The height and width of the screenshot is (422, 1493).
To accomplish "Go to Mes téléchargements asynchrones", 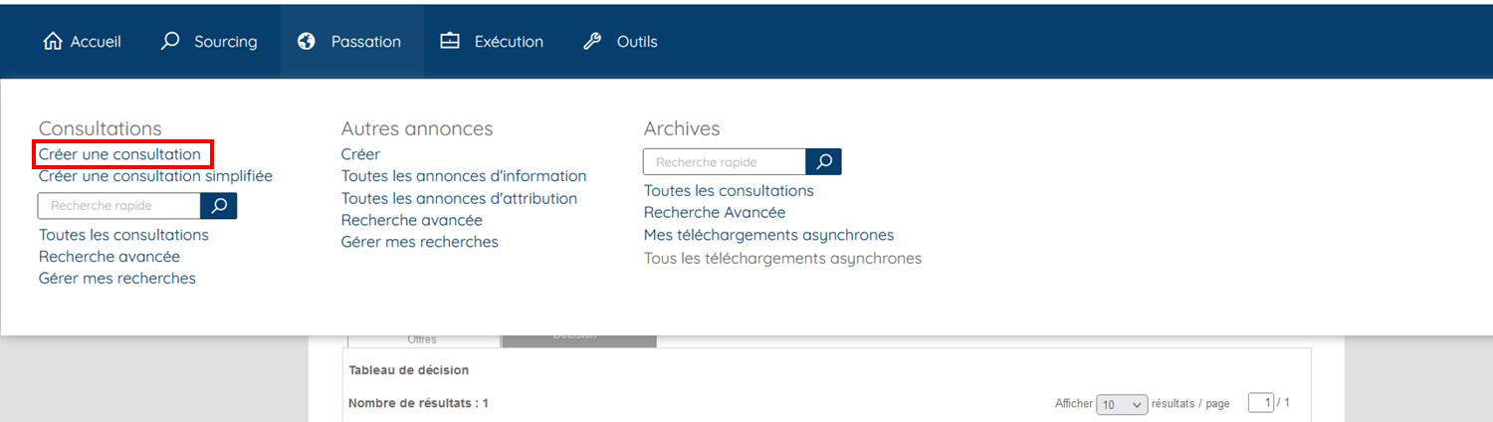I will point(768,235).
